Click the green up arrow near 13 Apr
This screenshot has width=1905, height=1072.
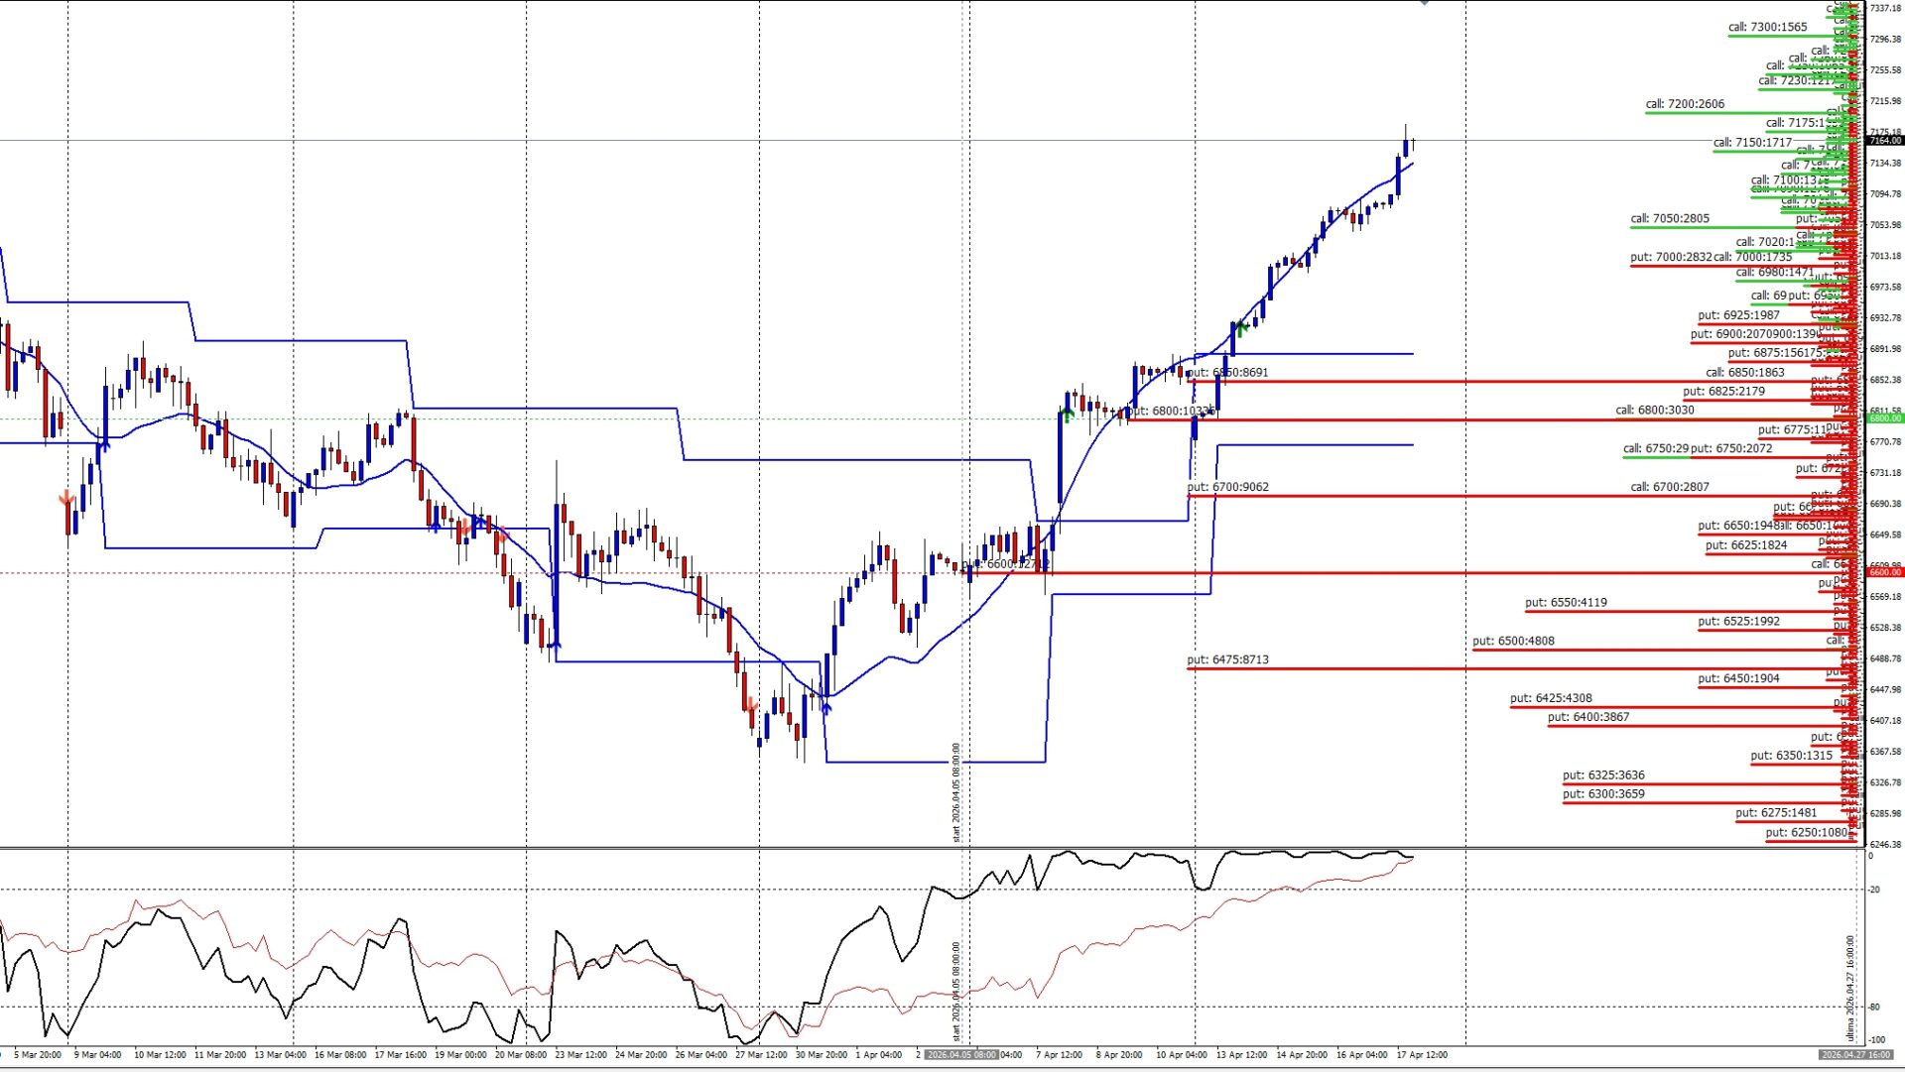1240,328
